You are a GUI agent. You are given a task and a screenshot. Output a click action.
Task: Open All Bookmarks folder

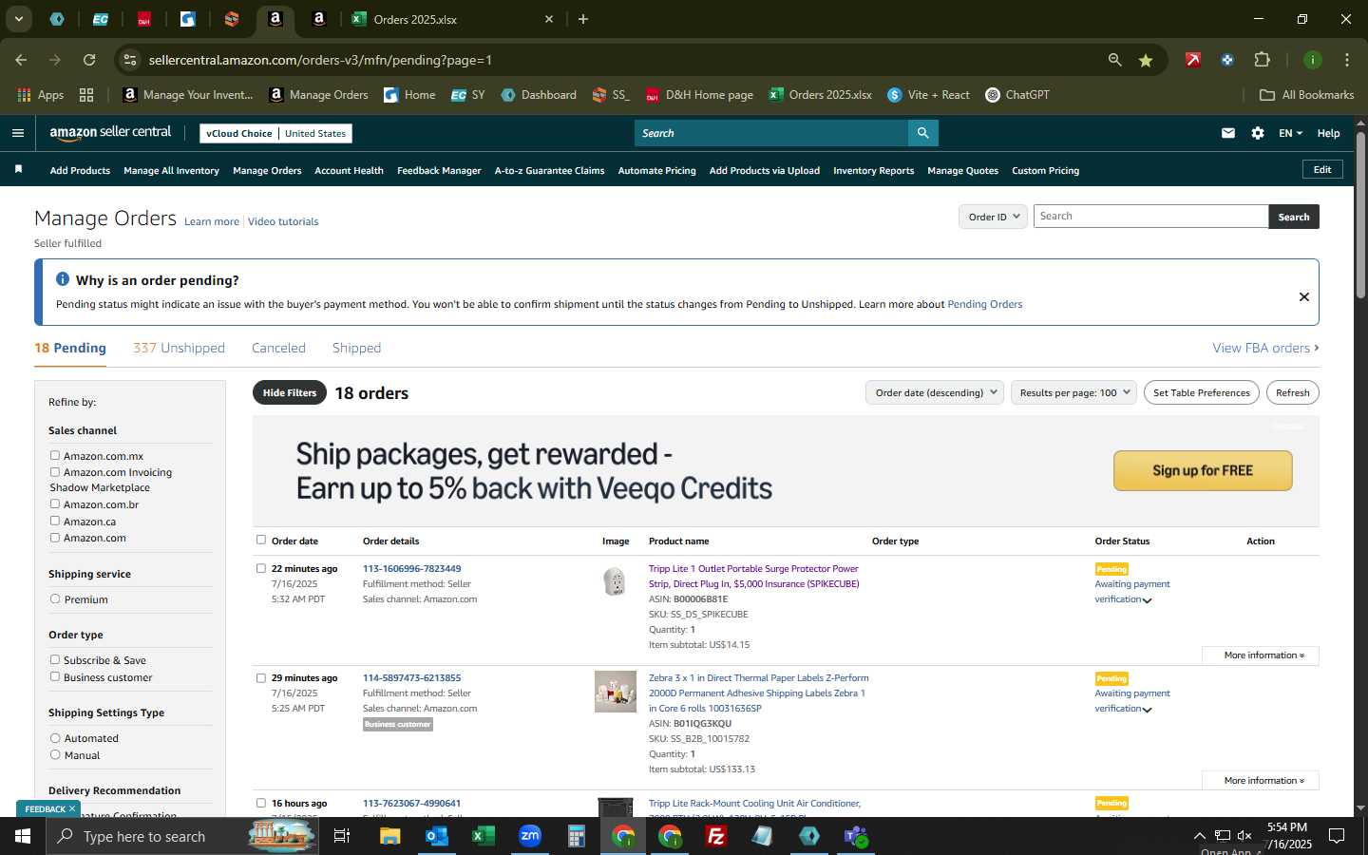1306,95
